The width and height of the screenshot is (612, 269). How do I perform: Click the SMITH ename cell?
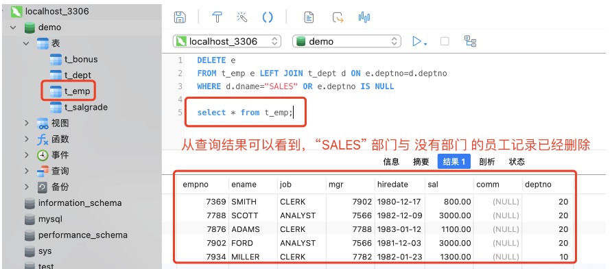click(253, 202)
